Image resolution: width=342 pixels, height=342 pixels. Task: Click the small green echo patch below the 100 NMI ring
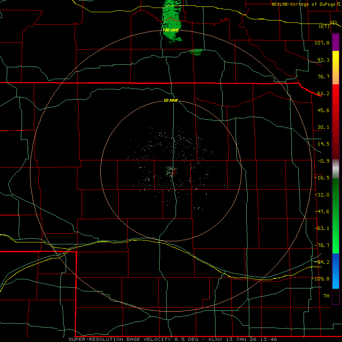[x=196, y=52]
